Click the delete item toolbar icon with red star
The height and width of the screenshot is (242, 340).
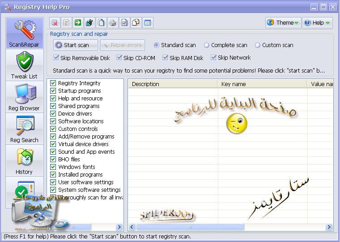tap(55, 22)
